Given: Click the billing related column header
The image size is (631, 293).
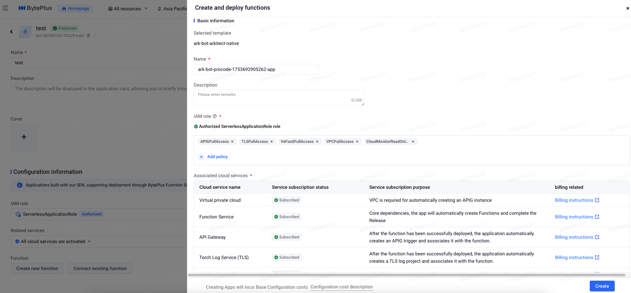Looking at the screenshot, I should (569, 187).
